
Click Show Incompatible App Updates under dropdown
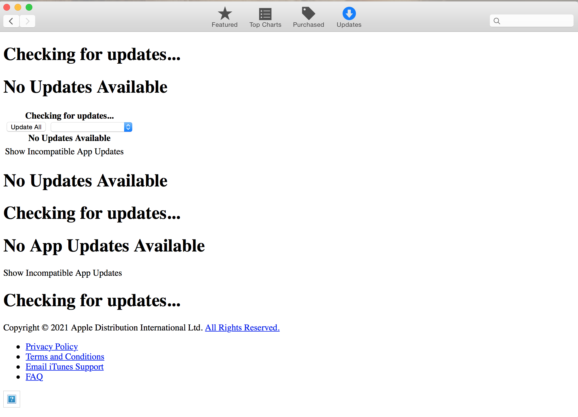[x=64, y=151]
